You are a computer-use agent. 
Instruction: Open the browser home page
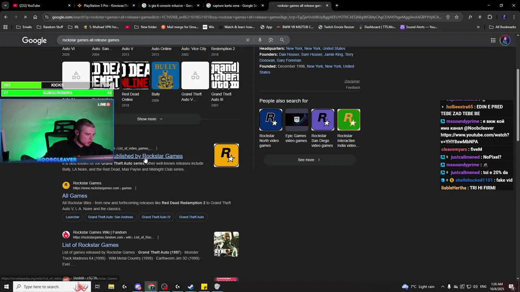(35, 17)
